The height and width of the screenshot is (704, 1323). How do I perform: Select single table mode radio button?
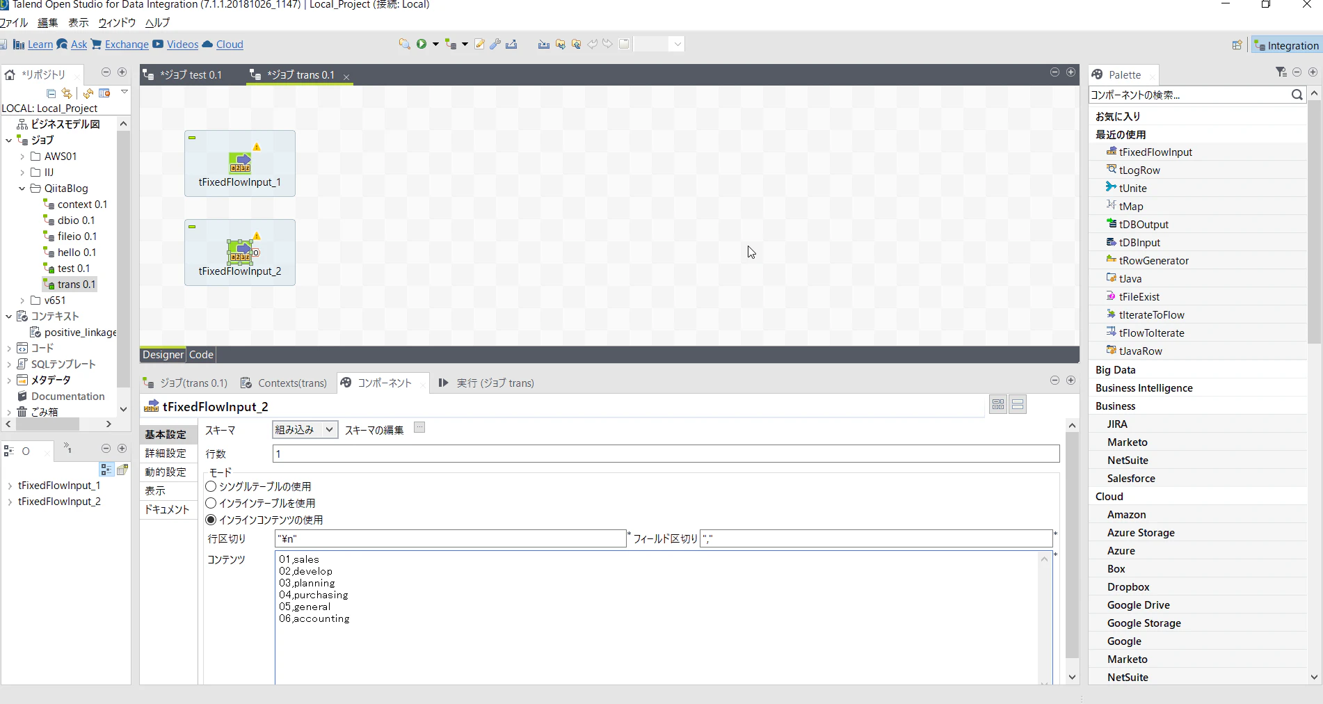pyautogui.click(x=211, y=486)
